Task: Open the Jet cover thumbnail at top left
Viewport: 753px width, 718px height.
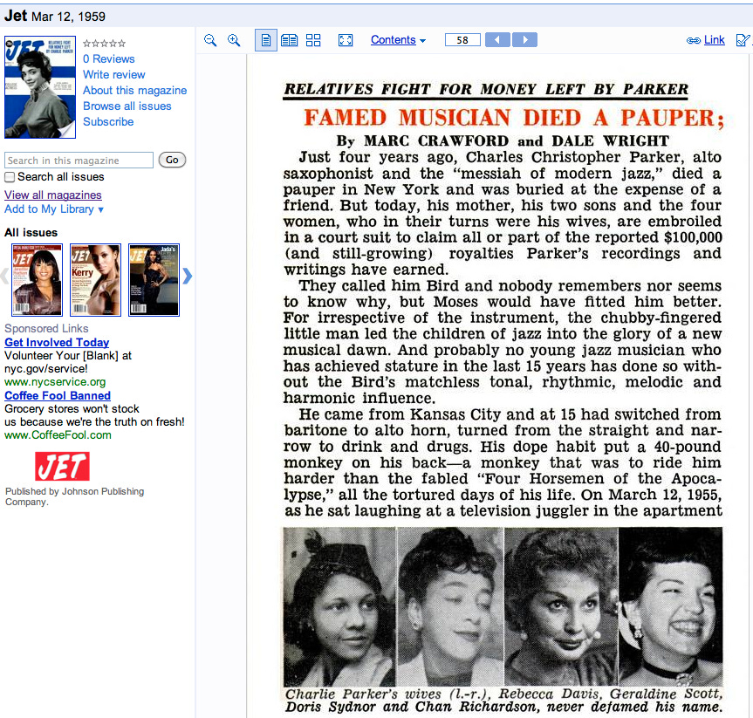Action: [40, 87]
